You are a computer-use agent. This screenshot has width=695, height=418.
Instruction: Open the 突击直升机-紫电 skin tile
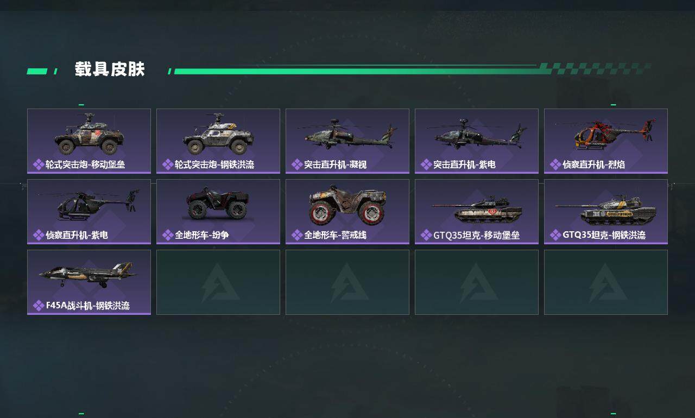477,141
